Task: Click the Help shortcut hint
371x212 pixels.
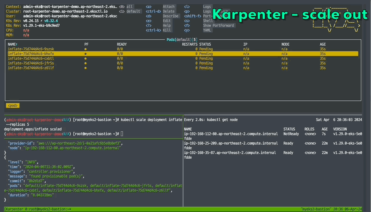Action: point(167,25)
